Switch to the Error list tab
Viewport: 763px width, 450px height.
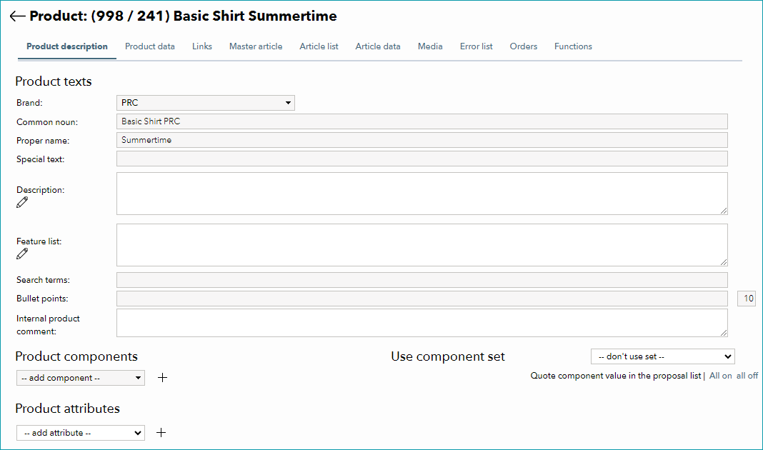click(x=477, y=46)
